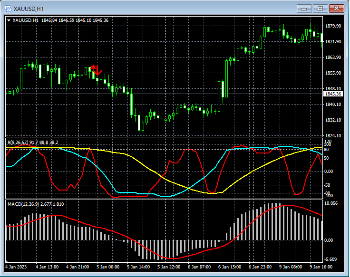Image resolution: width=350 pixels, height=277 pixels.
Task: Click the 5 Jan 06:00 time label
Action: coord(108,267)
